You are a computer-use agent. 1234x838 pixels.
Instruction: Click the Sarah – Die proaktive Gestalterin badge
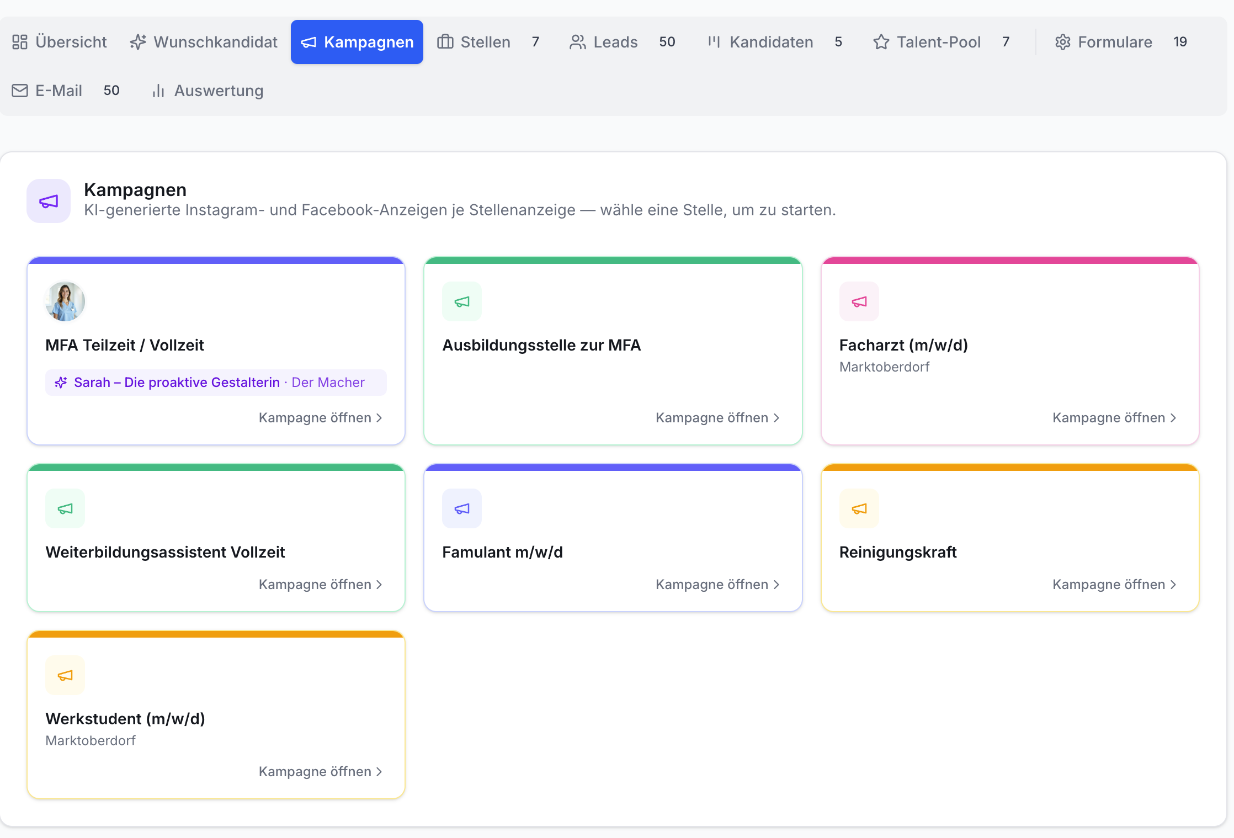click(x=216, y=383)
